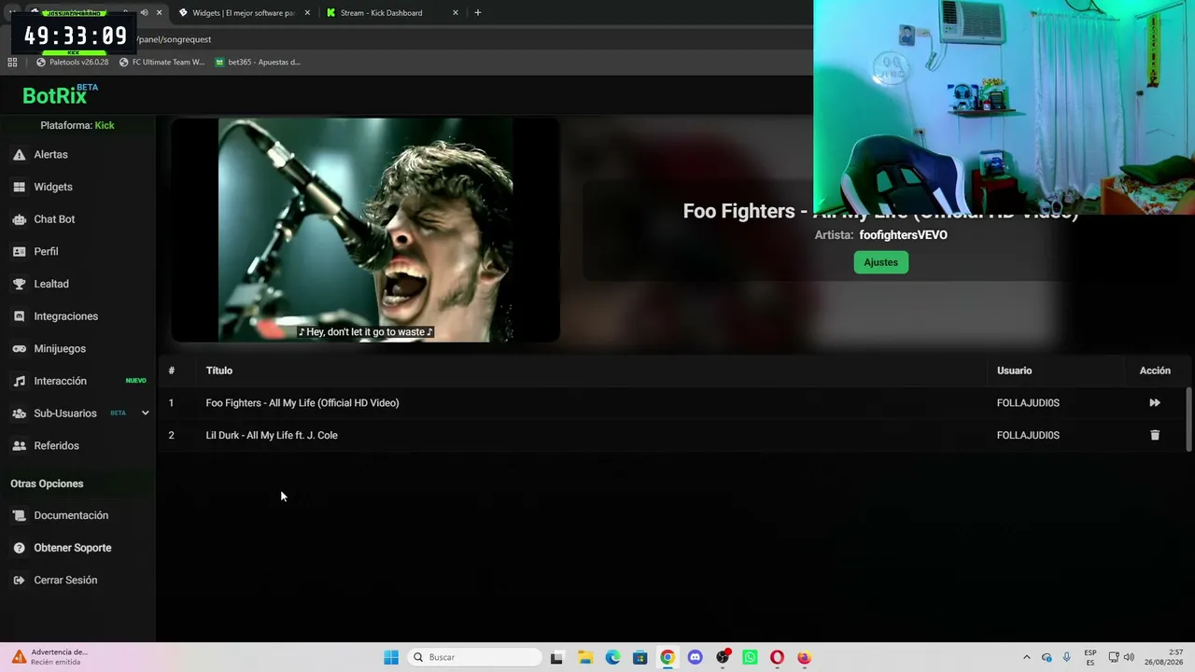Open the Documentación book icon
1195x672 pixels.
[19, 515]
